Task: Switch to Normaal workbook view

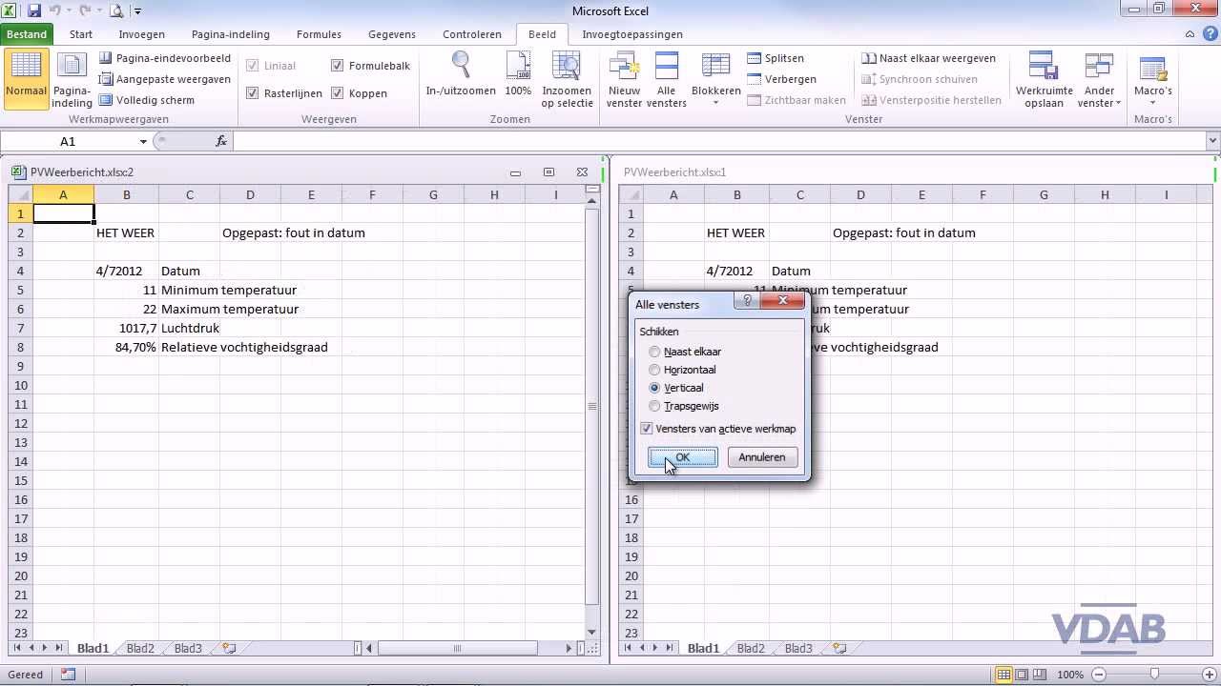Action: tap(26, 79)
